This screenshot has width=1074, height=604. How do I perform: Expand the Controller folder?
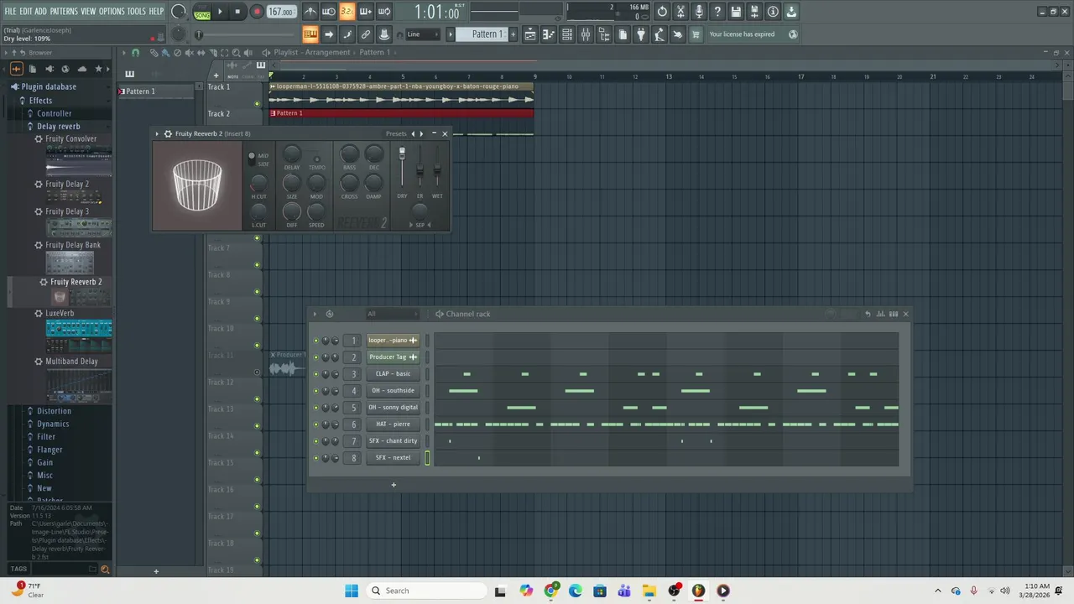(x=54, y=113)
